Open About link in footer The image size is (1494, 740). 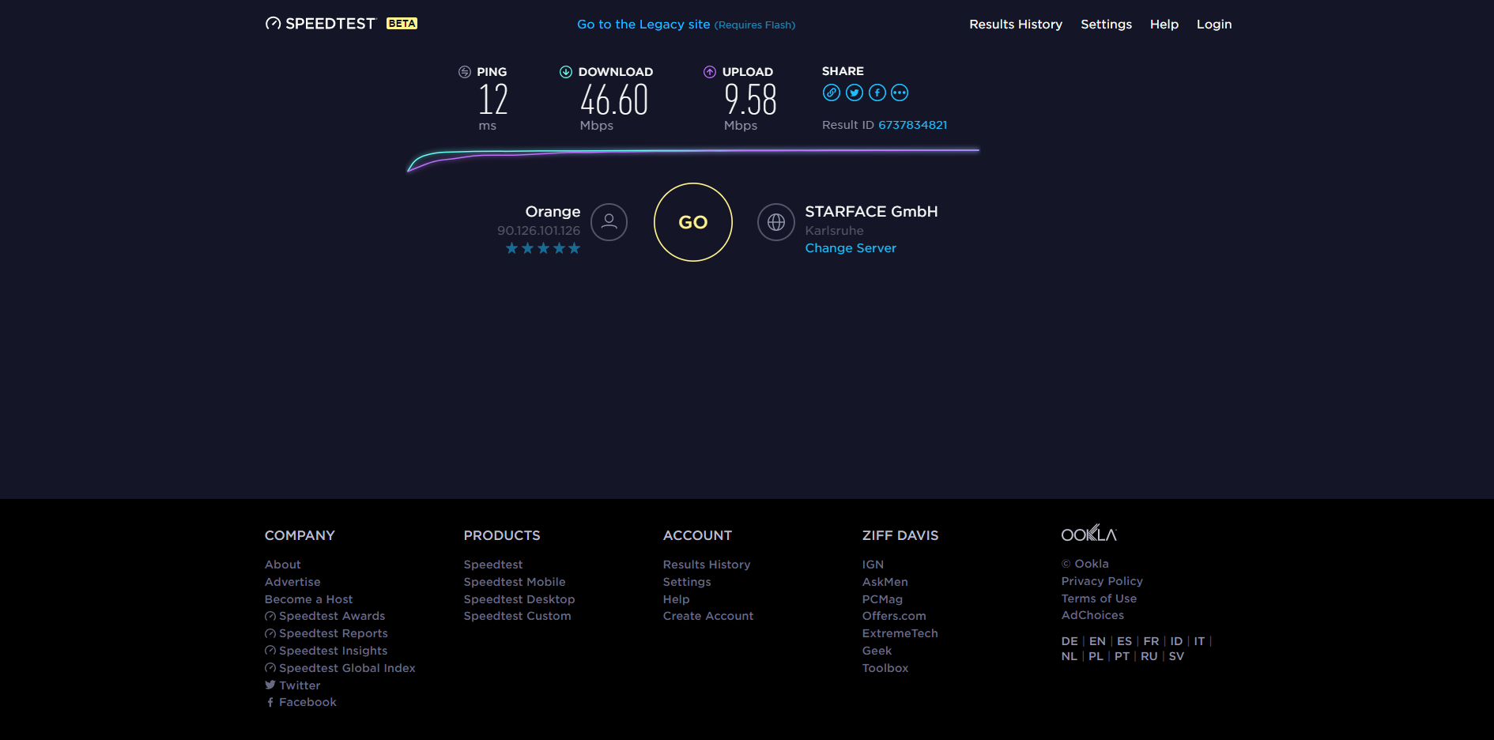coord(283,564)
